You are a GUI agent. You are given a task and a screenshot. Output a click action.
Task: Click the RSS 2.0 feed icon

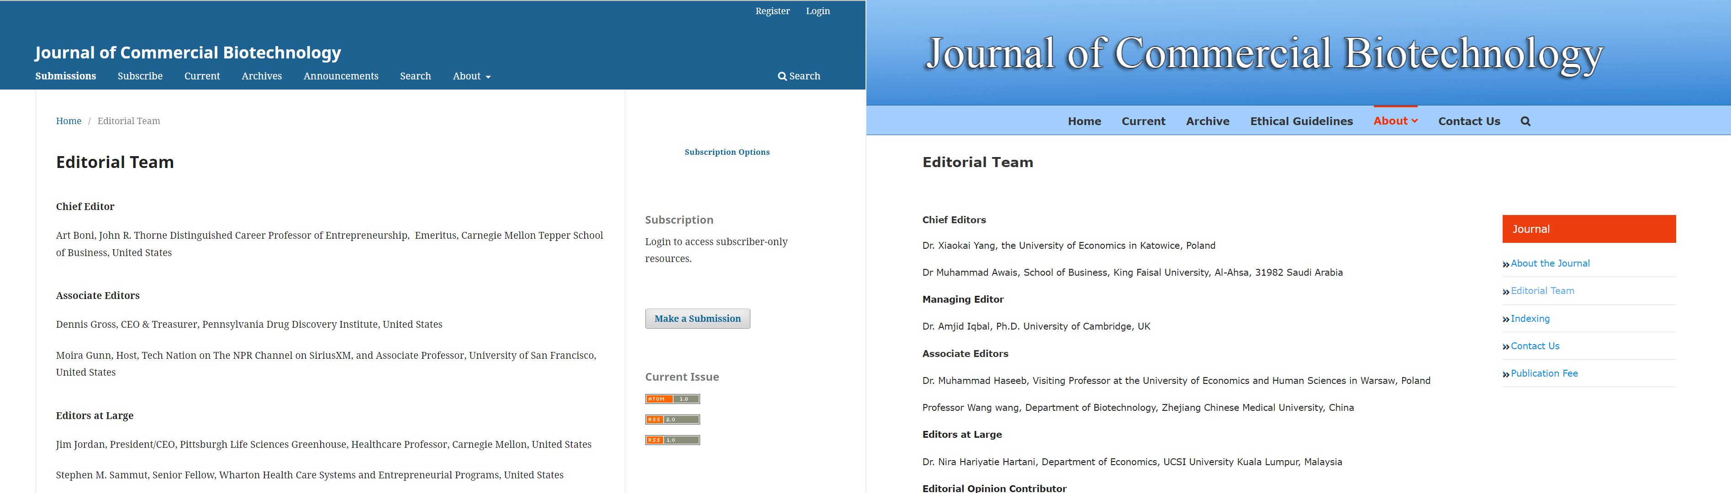(672, 420)
